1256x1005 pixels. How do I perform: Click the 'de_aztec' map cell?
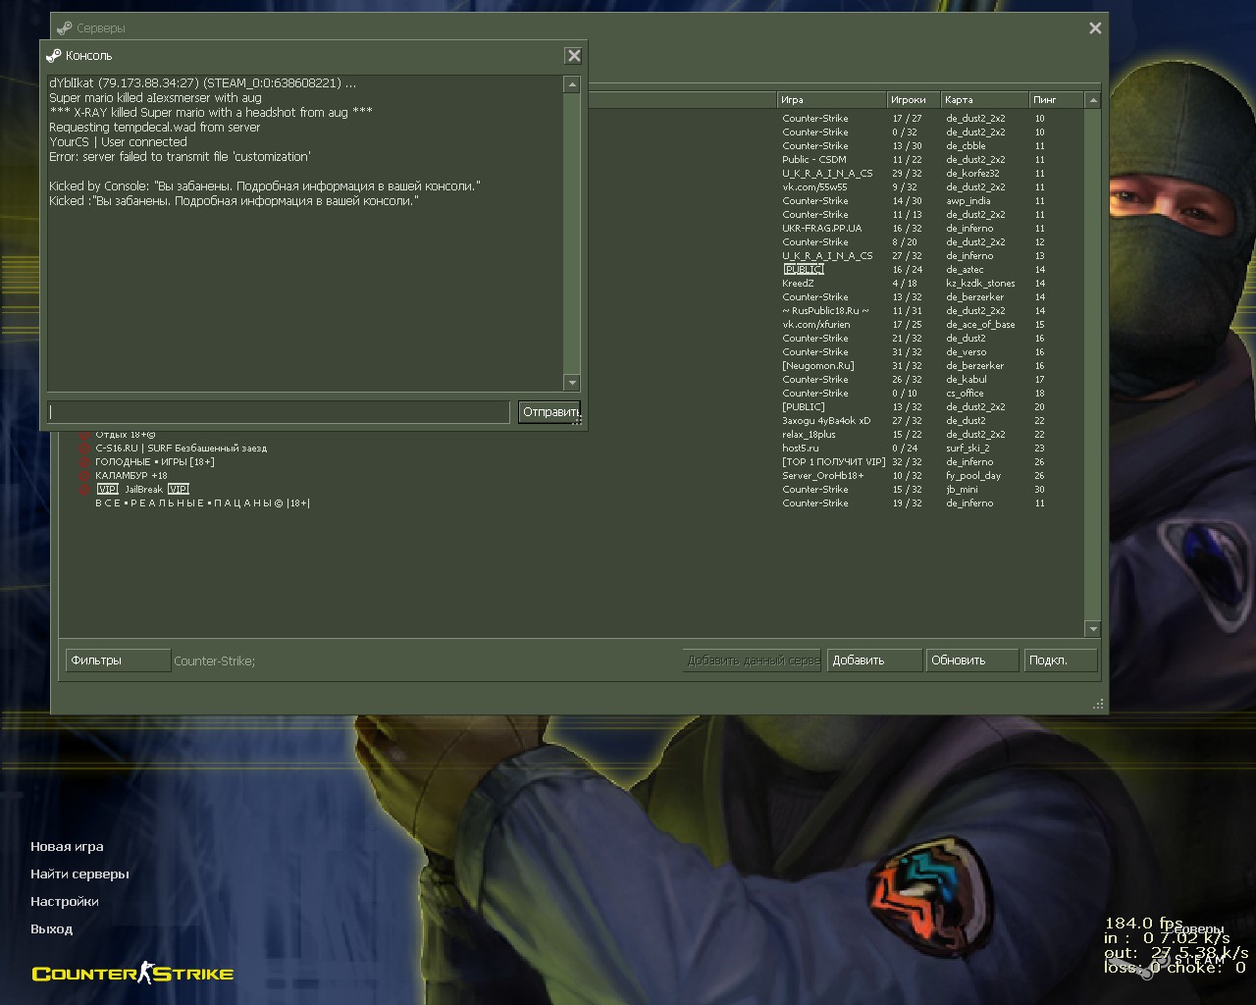pyautogui.click(x=965, y=270)
